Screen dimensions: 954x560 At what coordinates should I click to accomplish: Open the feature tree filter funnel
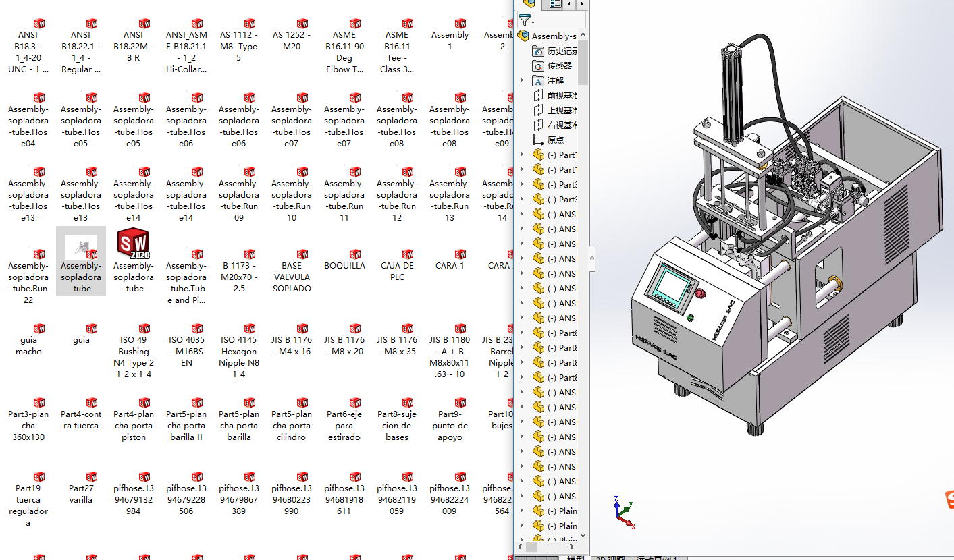click(525, 20)
